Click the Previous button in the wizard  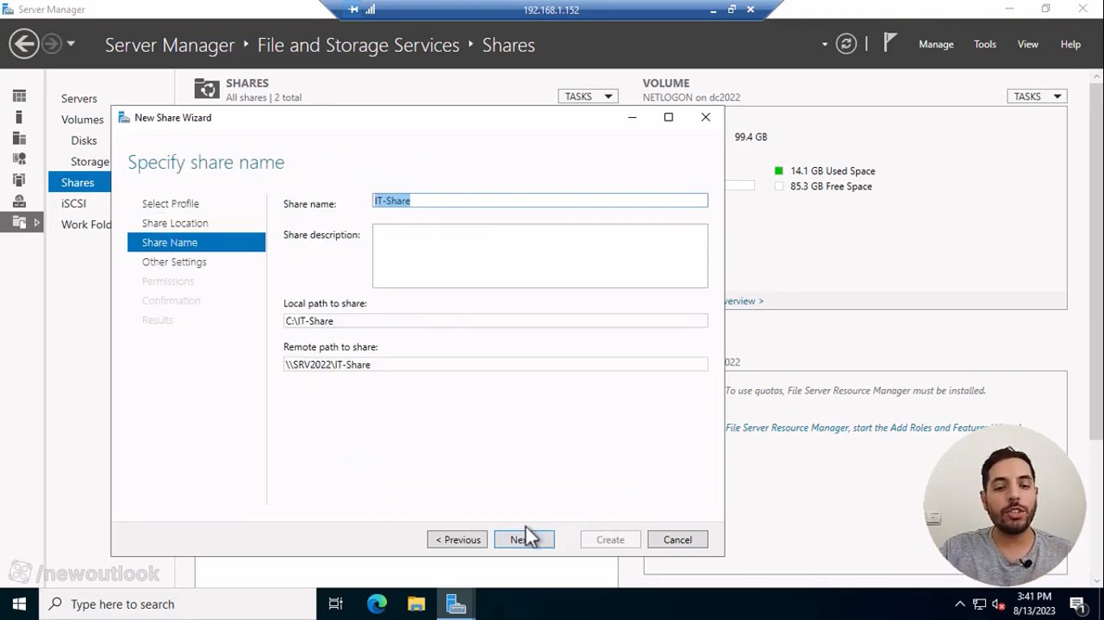coord(457,539)
